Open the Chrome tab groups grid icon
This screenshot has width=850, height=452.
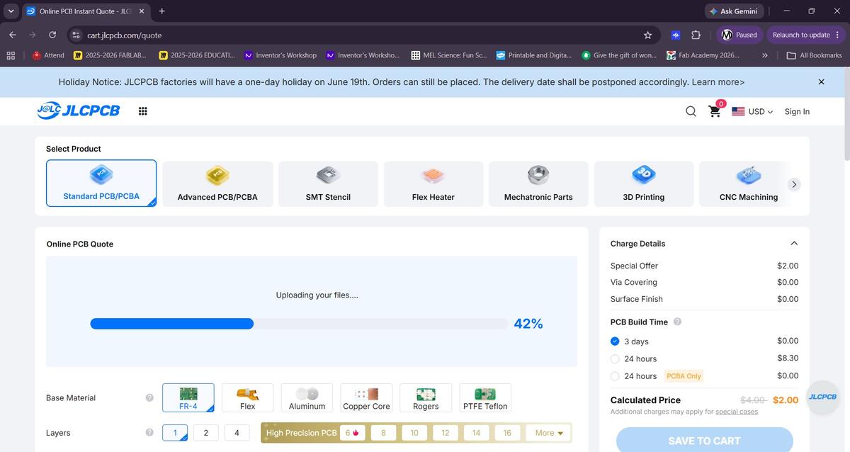(x=11, y=55)
